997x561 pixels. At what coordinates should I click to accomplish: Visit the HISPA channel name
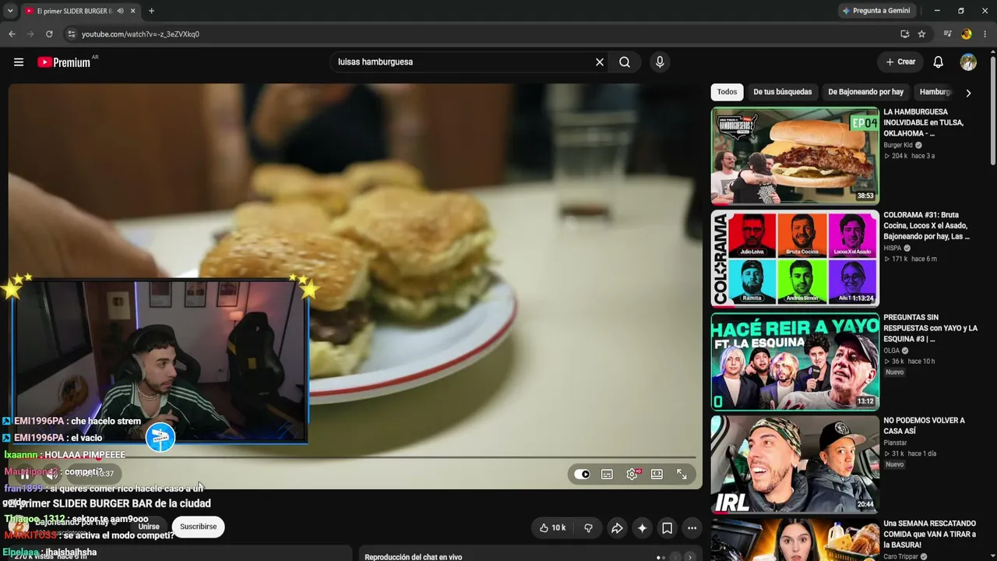tap(893, 248)
